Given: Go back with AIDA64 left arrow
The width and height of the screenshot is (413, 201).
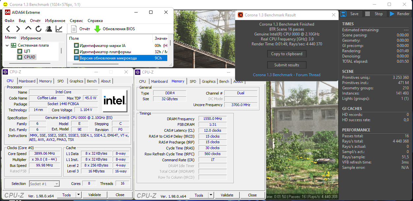Looking at the screenshot, I should click(x=9, y=29).
